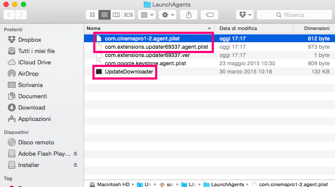The height and width of the screenshot is (187, 335).
Task: Open Download in the sidebar
Action: click(x=27, y=107)
